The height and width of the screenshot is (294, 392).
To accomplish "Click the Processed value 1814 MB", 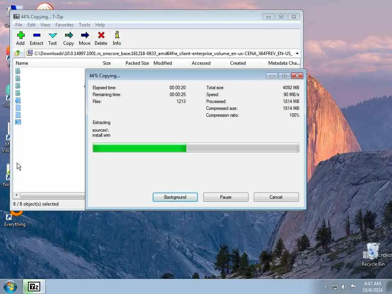I will coord(291,101).
